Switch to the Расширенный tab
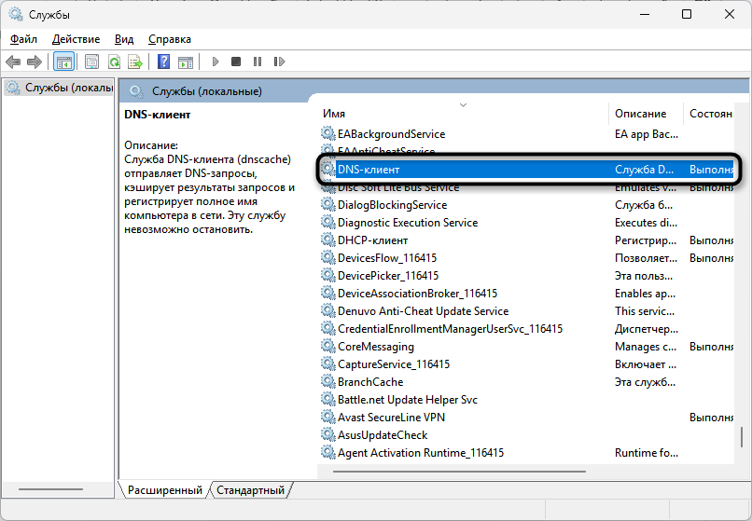The image size is (752, 521). pos(165,489)
